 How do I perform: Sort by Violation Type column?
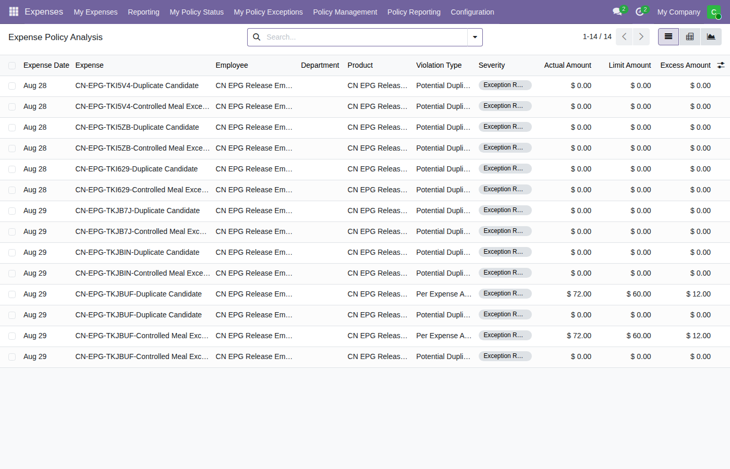click(439, 65)
